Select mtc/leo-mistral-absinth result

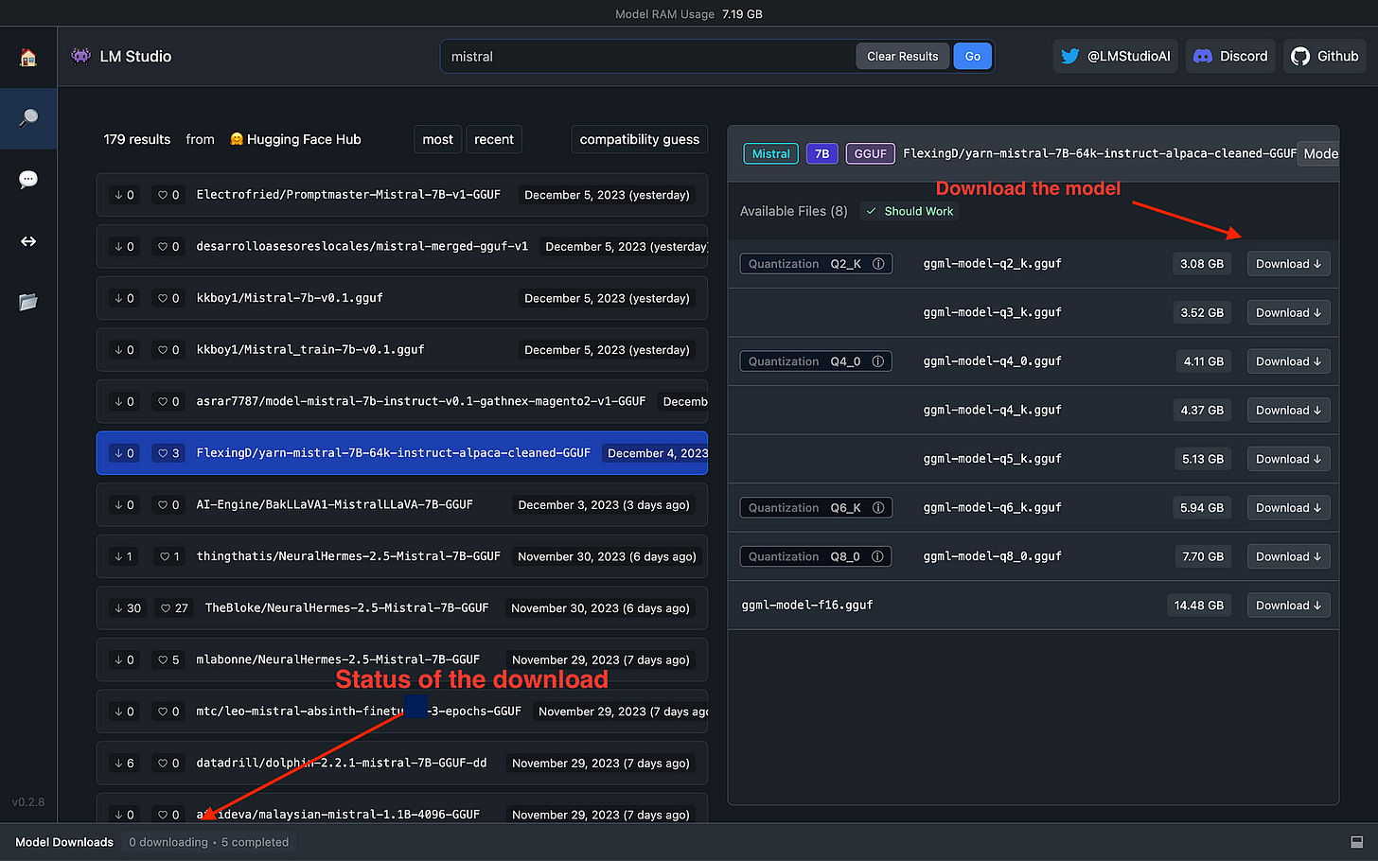click(402, 712)
